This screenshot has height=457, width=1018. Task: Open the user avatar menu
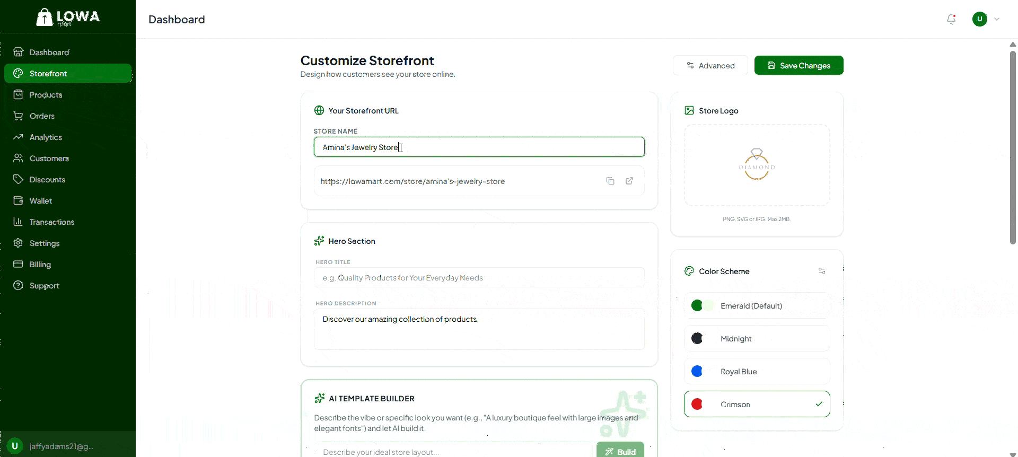point(979,19)
